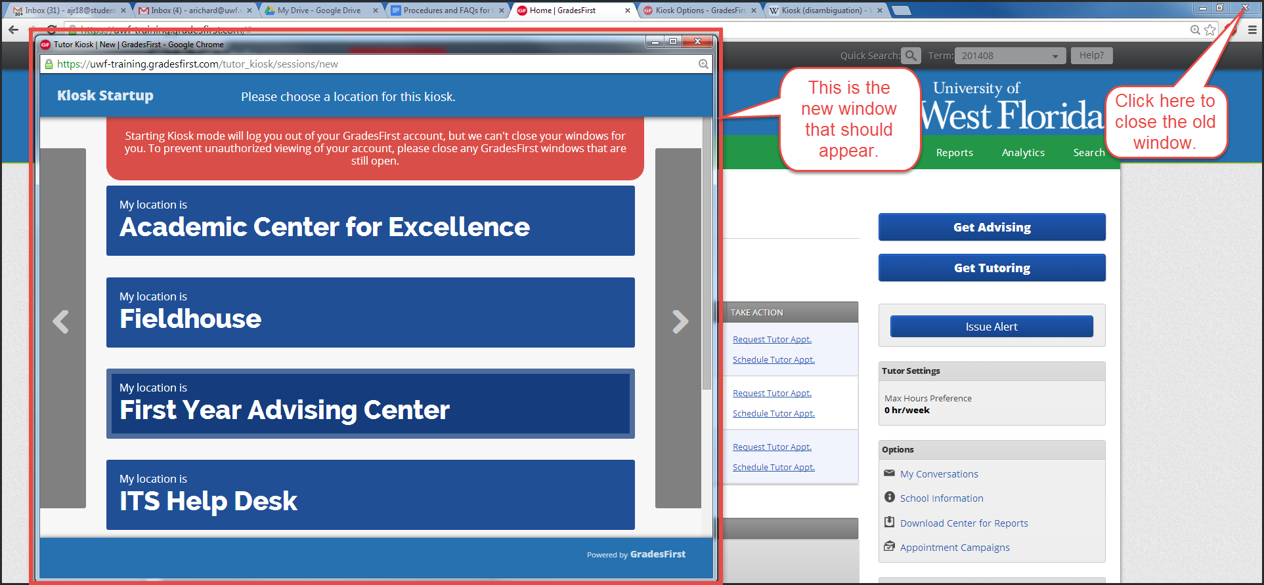Click secure lock icon in kiosk window
The height and width of the screenshot is (585, 1264).
[x=49, y=64]
